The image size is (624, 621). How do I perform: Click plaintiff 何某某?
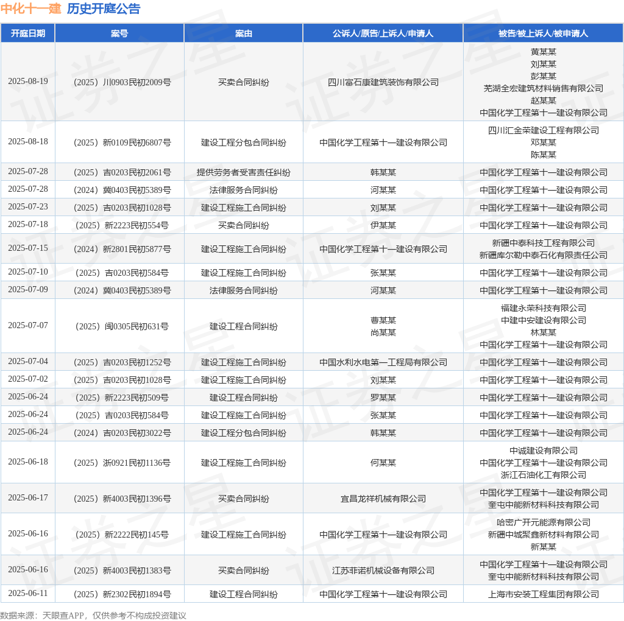coord(383,463)
